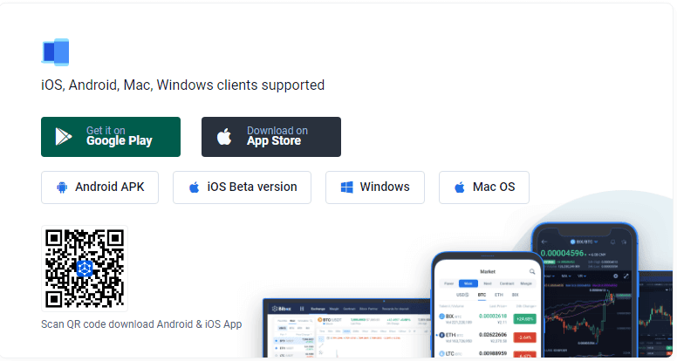Tap the fullscreen expand icon on the dark phone

[626, 276]
